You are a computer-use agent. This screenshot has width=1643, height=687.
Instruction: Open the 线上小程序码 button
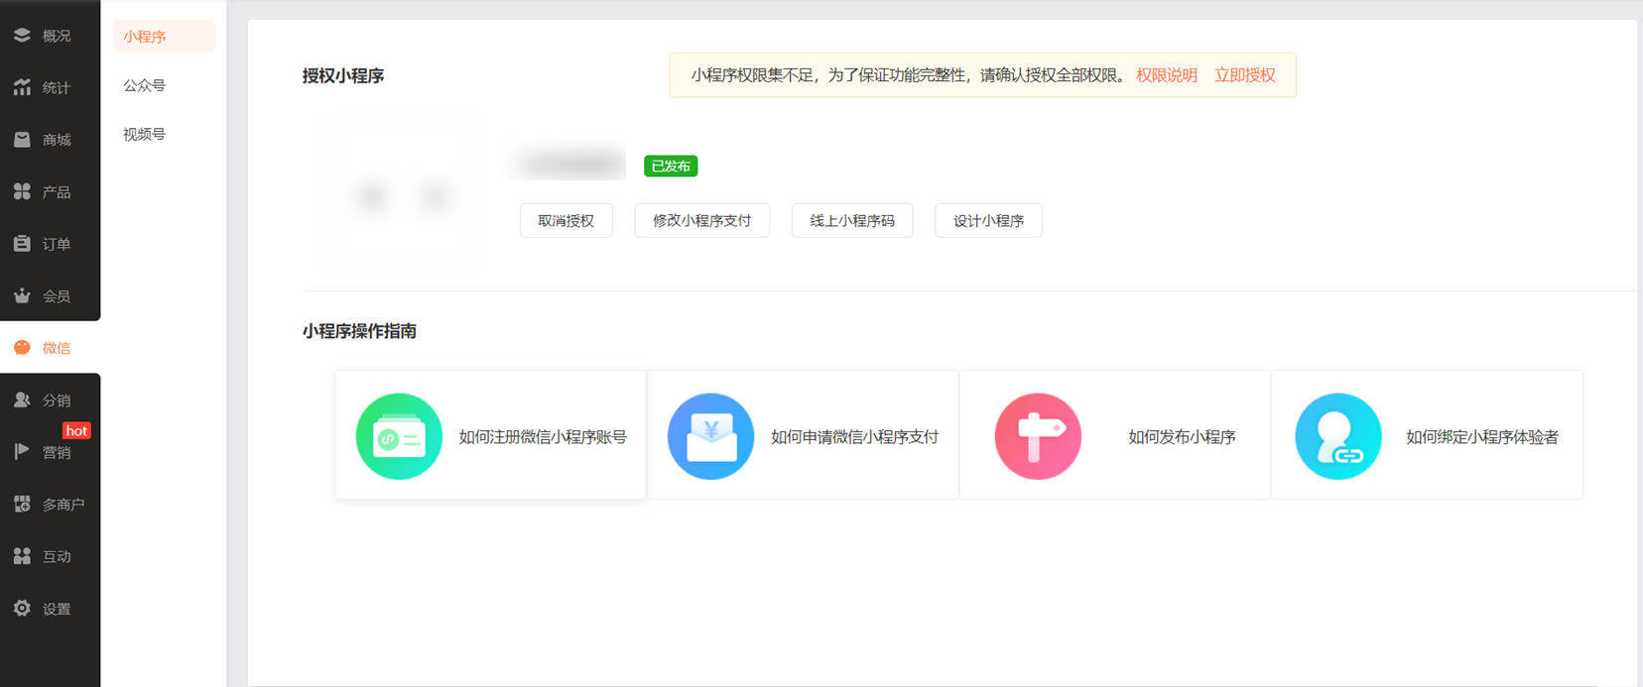(851, 220)
